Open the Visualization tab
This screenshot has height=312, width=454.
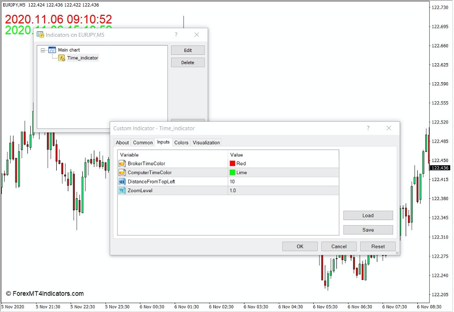[x=206, y=143]
